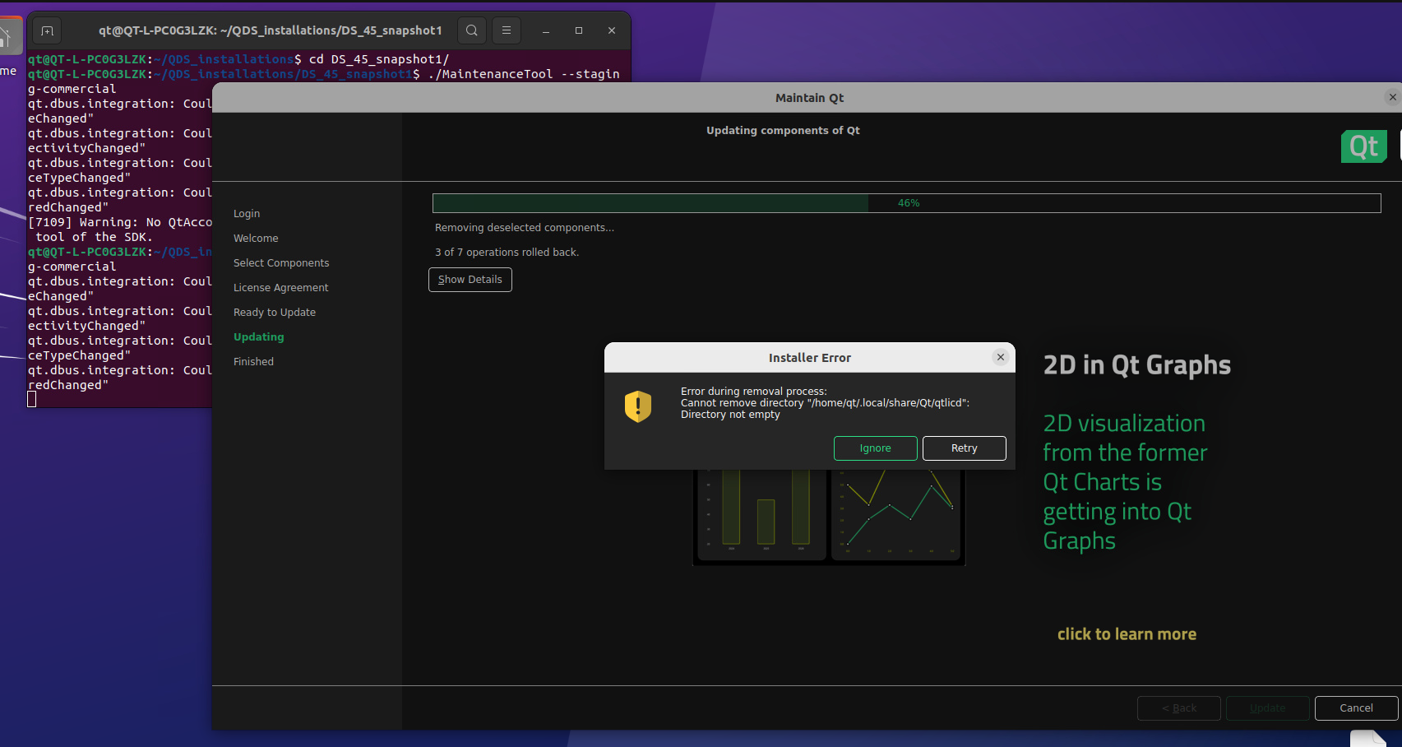
Task: Click the bar chart preview thumbnail
Action: click(x=761, y=515)
